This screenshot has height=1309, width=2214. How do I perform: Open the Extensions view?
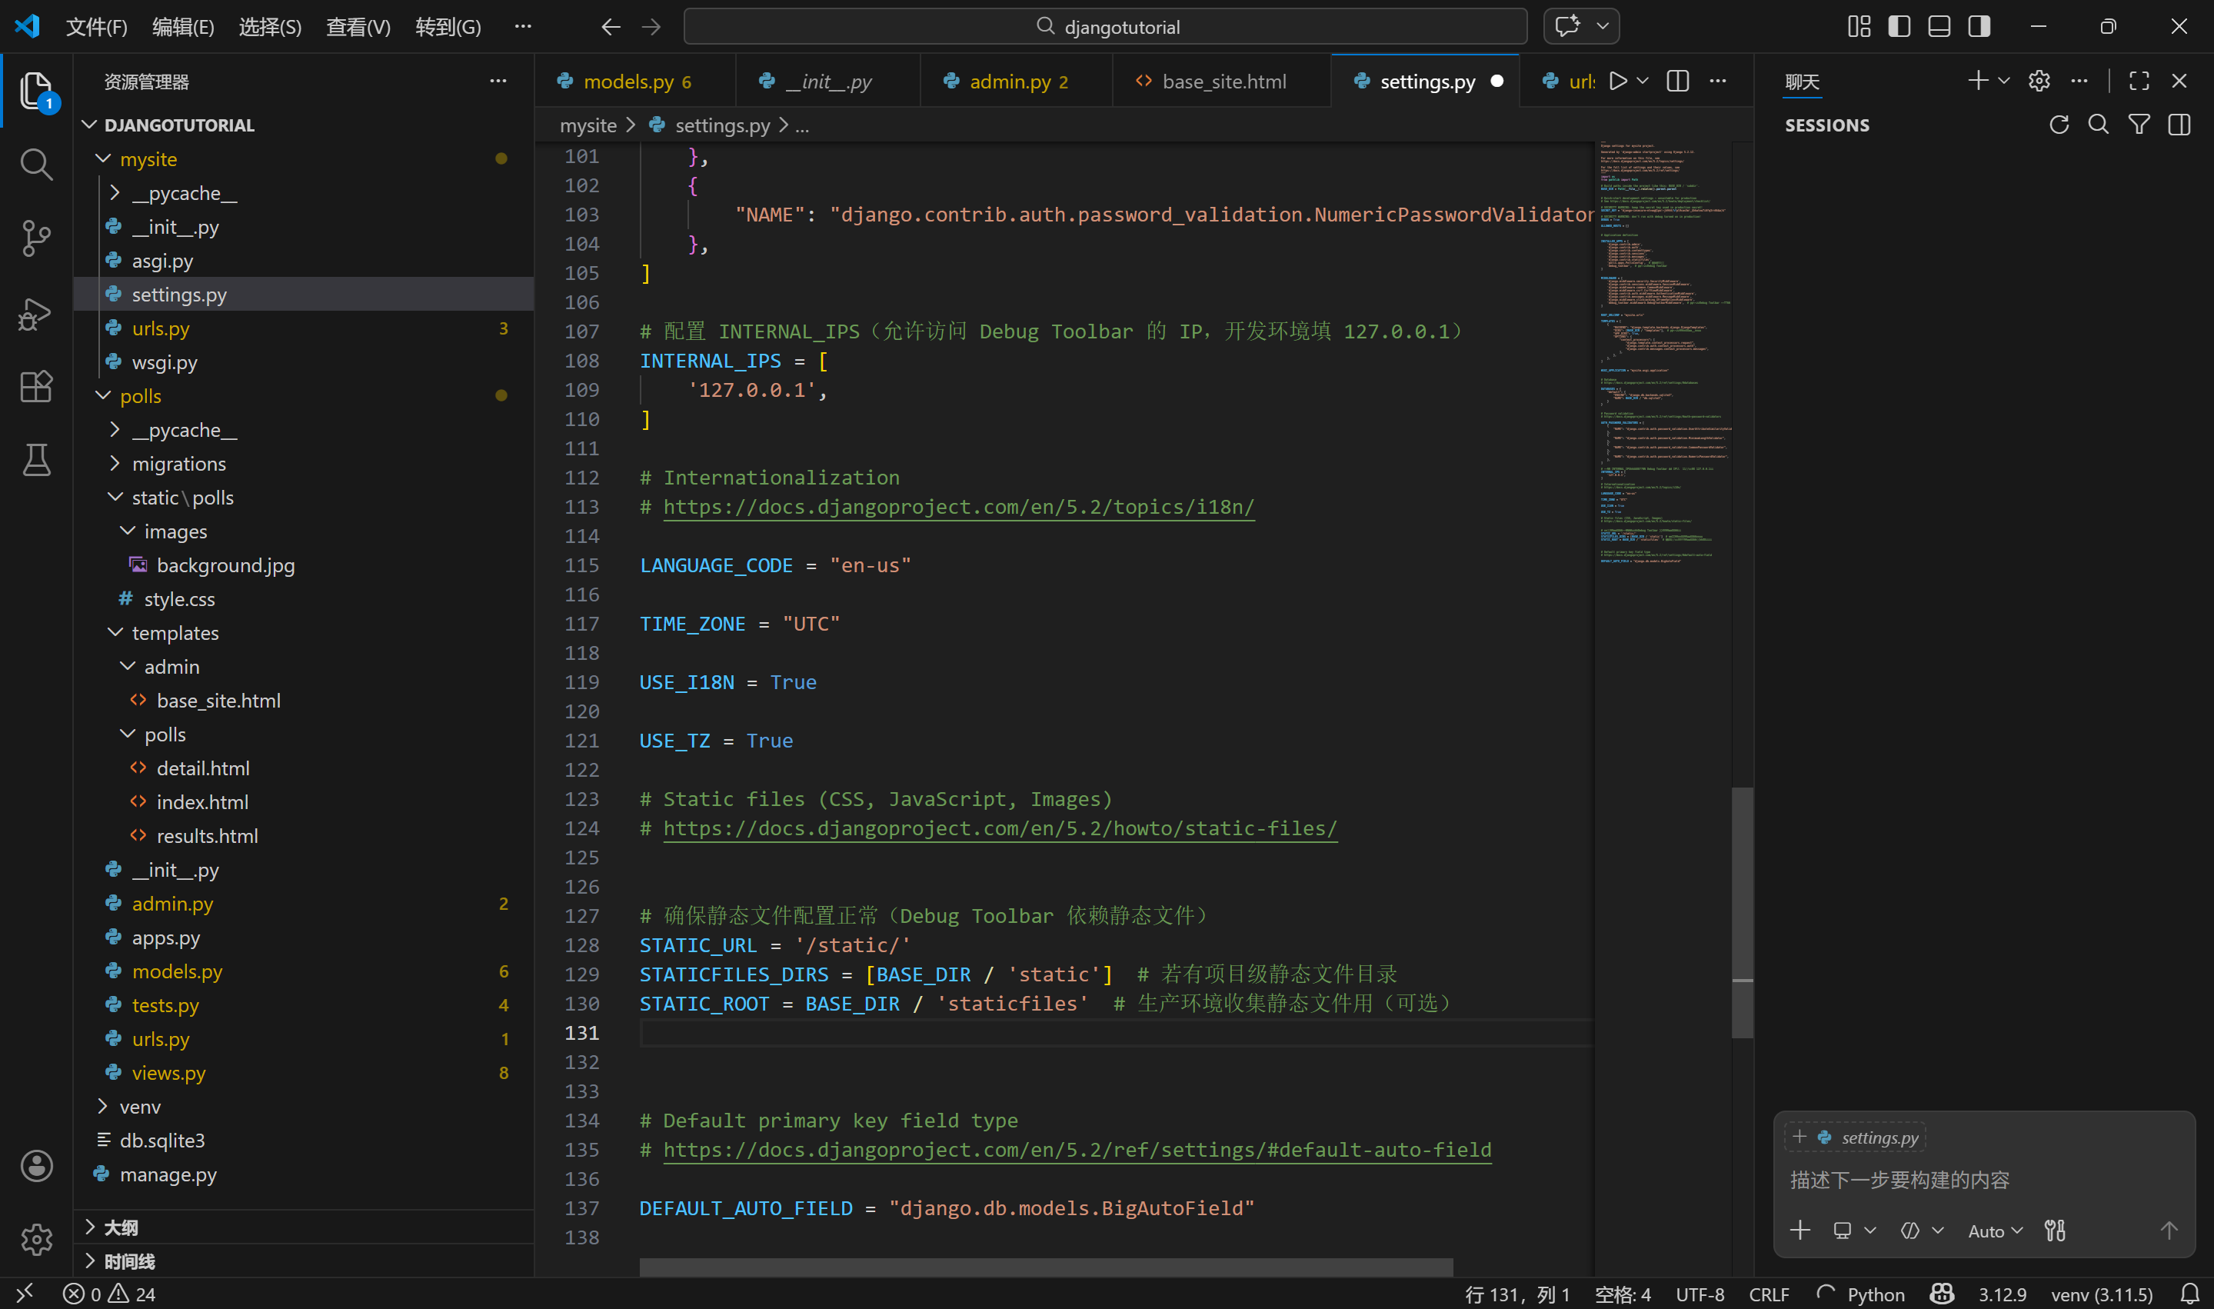(x=35, y=386)
